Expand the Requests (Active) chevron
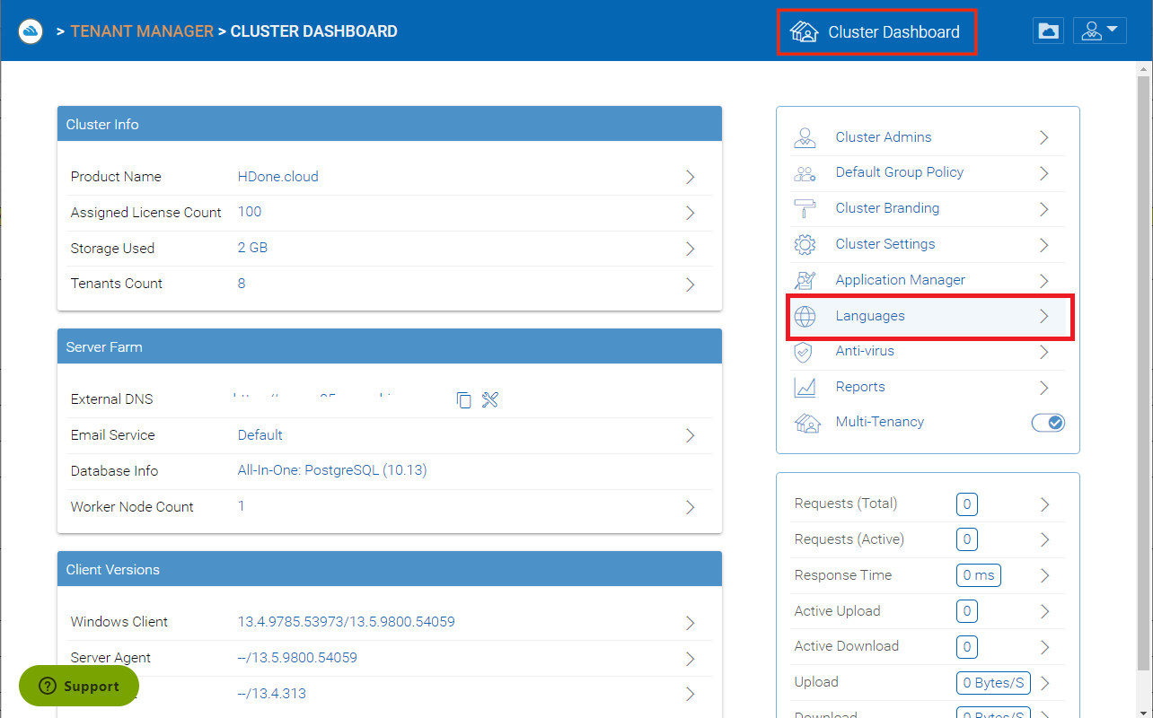 coord(1044,539)
